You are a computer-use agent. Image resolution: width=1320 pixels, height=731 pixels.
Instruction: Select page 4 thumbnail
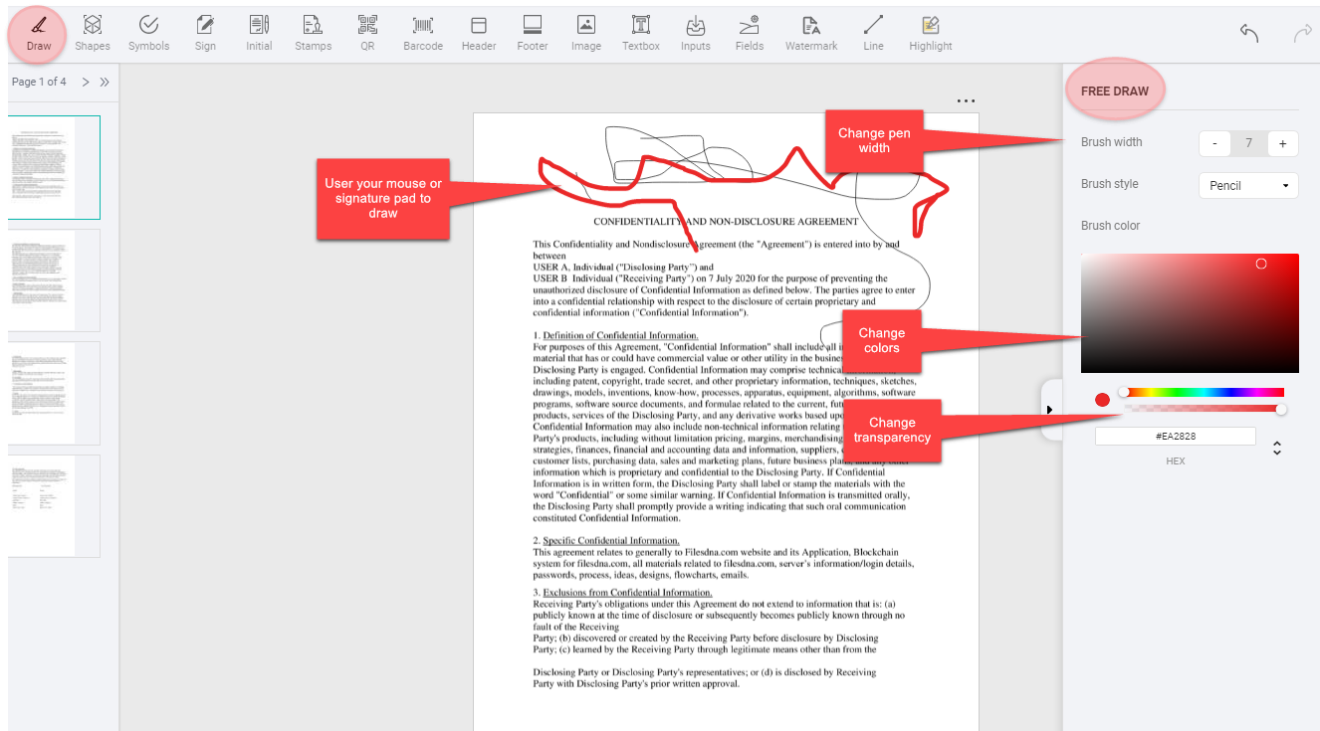pos(54,506)
